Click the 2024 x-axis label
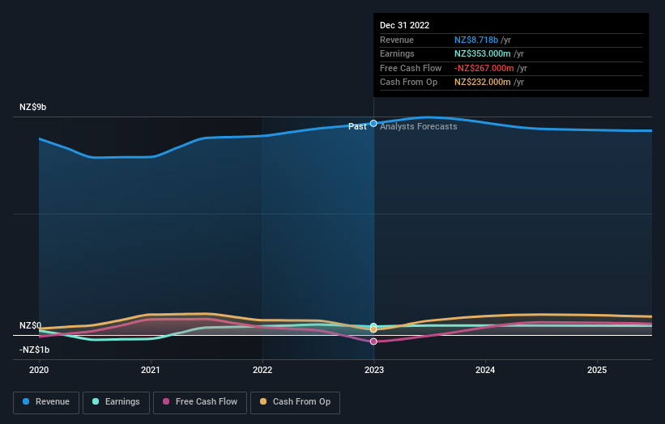665x424 pixels. 485,370
